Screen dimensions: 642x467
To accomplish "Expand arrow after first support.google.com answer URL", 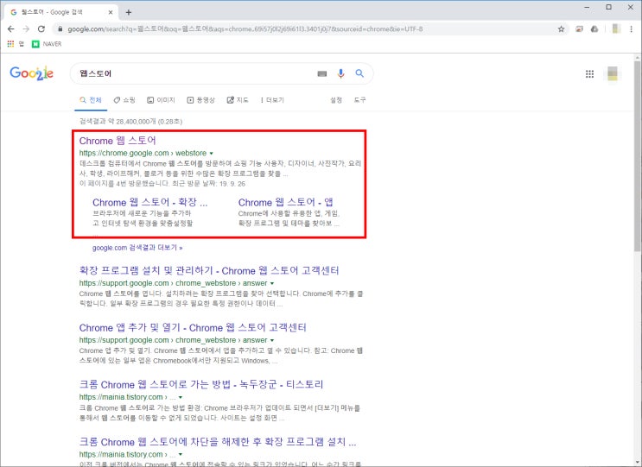I will 272,283.
